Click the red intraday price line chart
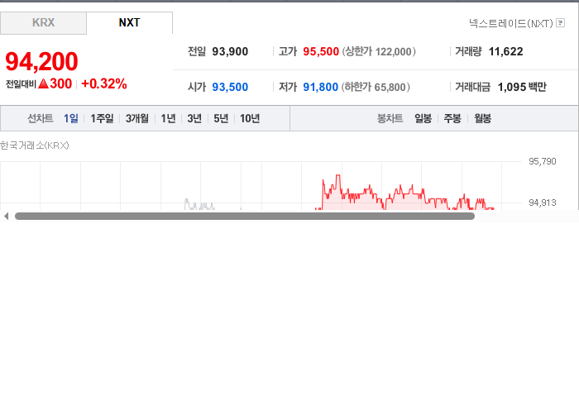 404,193
